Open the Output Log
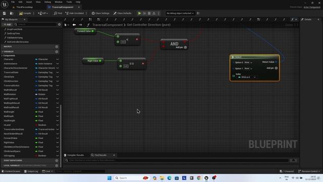 [31, 171]
